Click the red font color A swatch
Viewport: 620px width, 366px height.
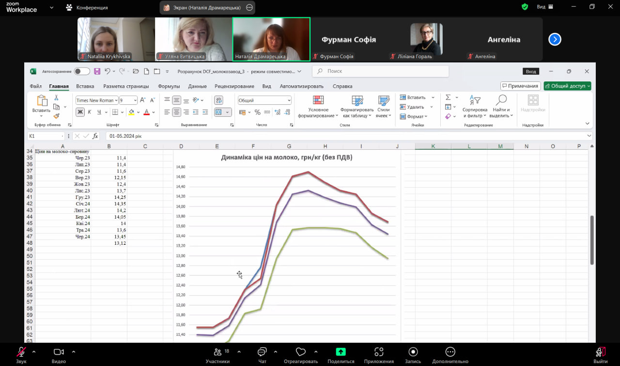[x=146, y=112]
